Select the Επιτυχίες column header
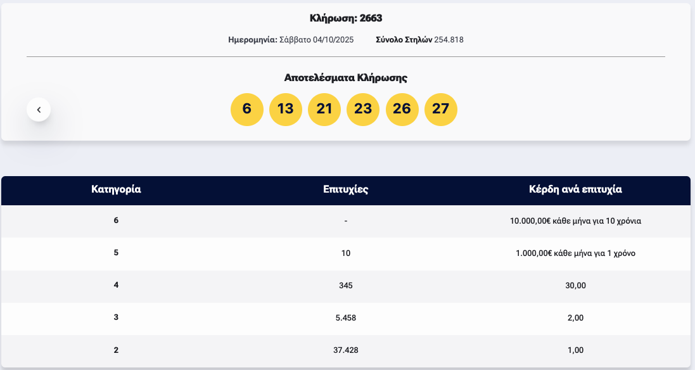This screenshot has height=370, width=695. pyautogui.click(x=346, y=189)
